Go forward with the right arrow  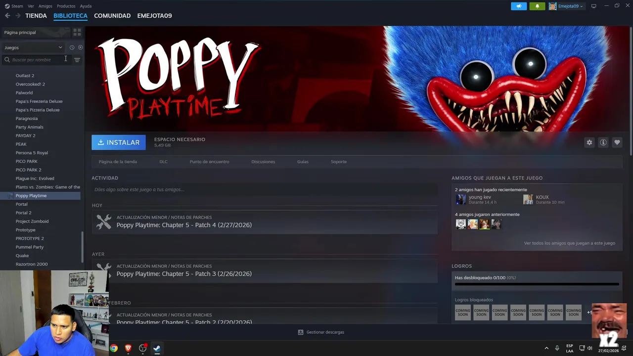[18, 16]
